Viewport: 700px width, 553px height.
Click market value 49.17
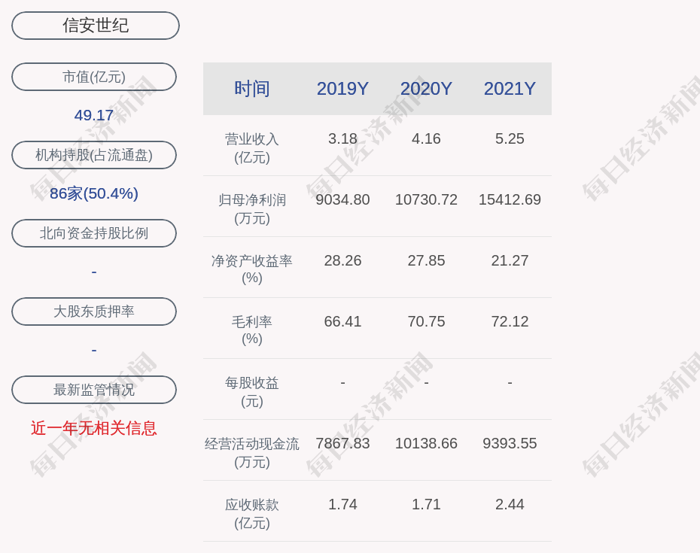94,115
